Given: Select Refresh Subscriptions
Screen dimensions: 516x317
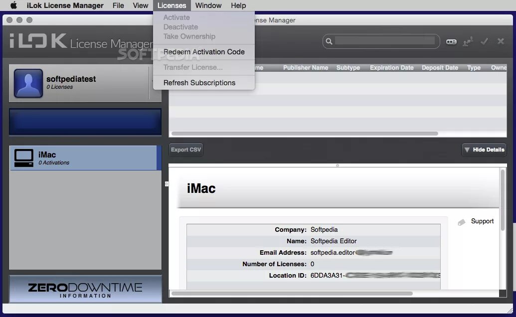Looking at the screenshot, I should point(200,83).
